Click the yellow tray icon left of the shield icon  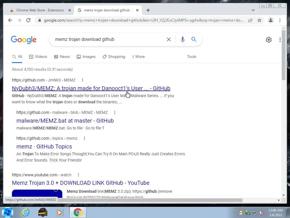(x=241, y=213)
